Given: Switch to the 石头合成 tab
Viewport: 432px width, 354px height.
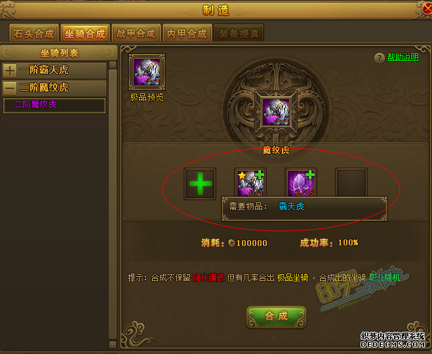Looking at the screenshot, I should (x=34, y=33).
